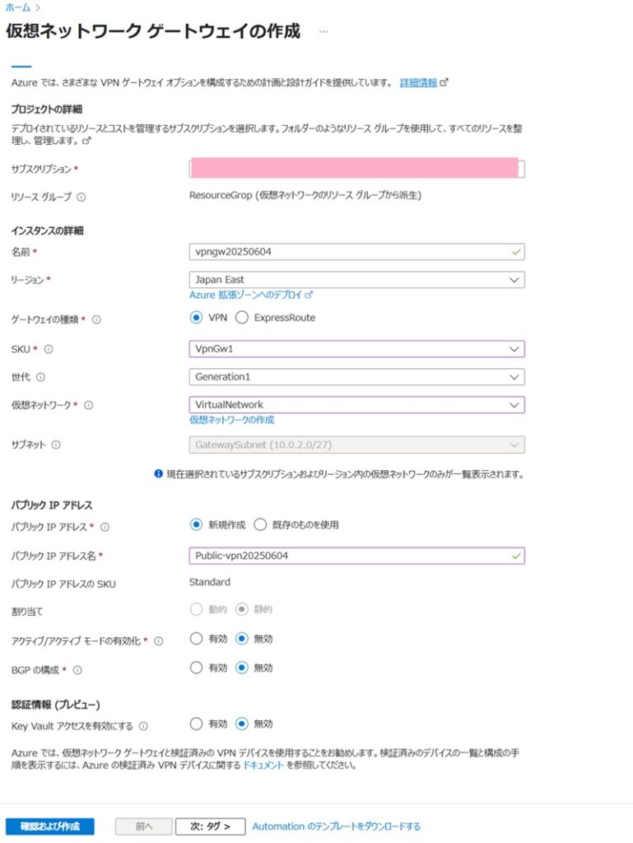The width and height of the screenshot is (633, 843).
Task: Go to next step 次: タグ
Action: pyautogui.click(x=210, y=826)
